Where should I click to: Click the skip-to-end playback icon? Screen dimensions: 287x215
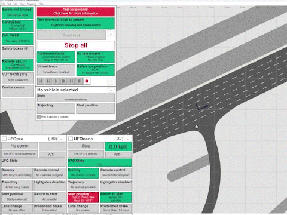tap(48, 81)
